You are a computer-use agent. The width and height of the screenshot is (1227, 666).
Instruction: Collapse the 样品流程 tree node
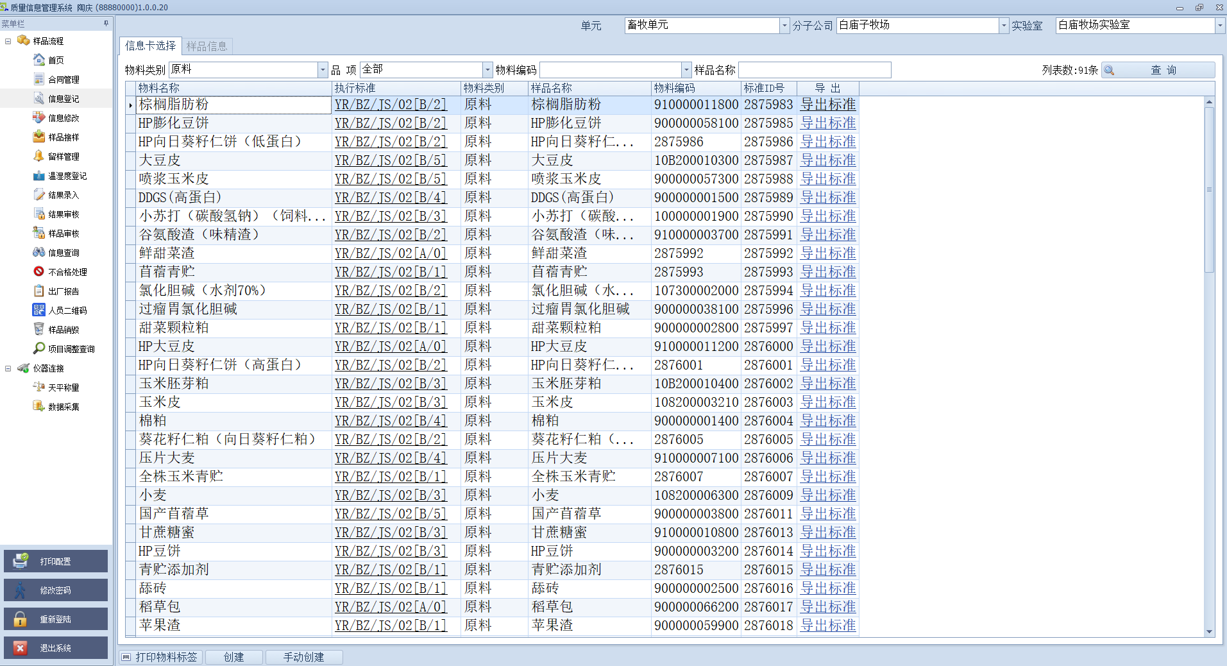tap(8, 41)
